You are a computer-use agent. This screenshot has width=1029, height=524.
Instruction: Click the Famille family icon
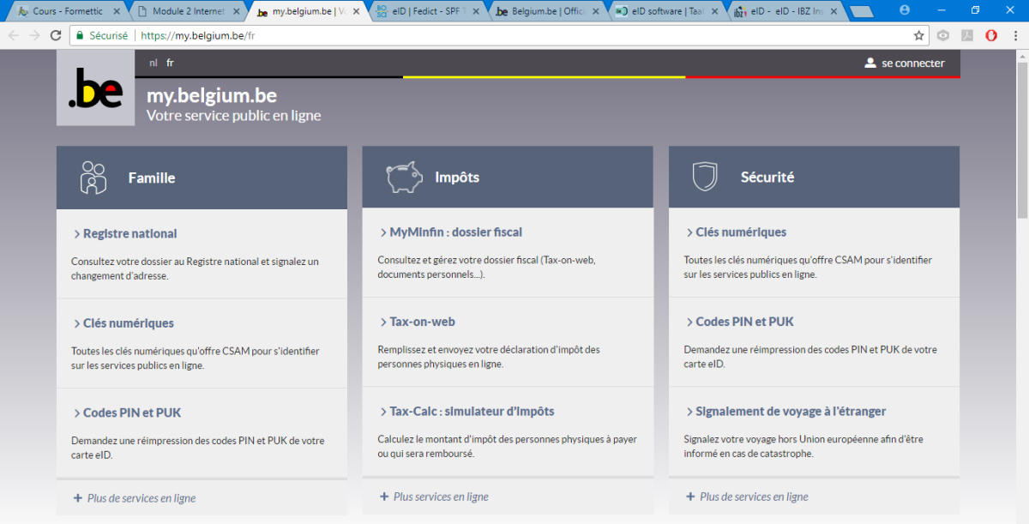tap(93, 178)
